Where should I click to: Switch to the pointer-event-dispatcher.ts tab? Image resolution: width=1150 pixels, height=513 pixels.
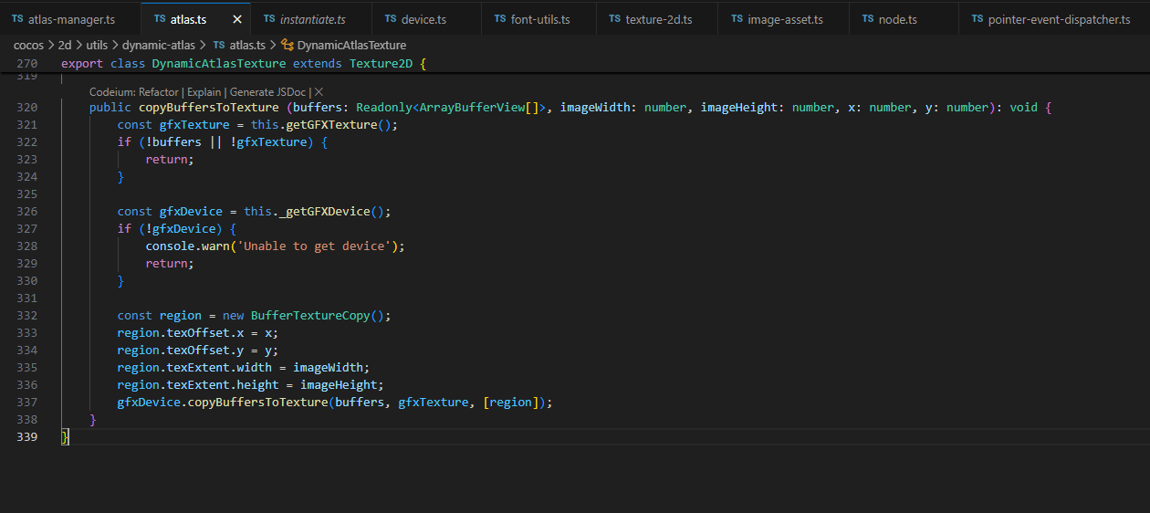tap(1059, 19)
